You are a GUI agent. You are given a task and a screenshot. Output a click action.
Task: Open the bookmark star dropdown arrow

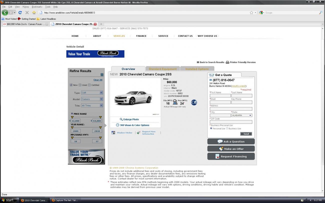click(255, 12)
